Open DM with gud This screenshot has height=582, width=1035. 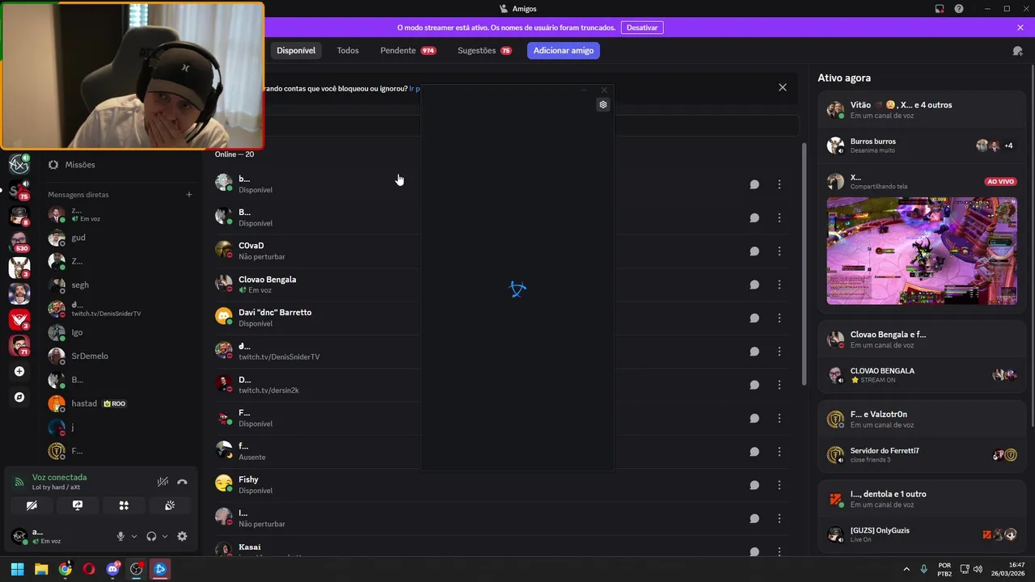coord(120,238)
